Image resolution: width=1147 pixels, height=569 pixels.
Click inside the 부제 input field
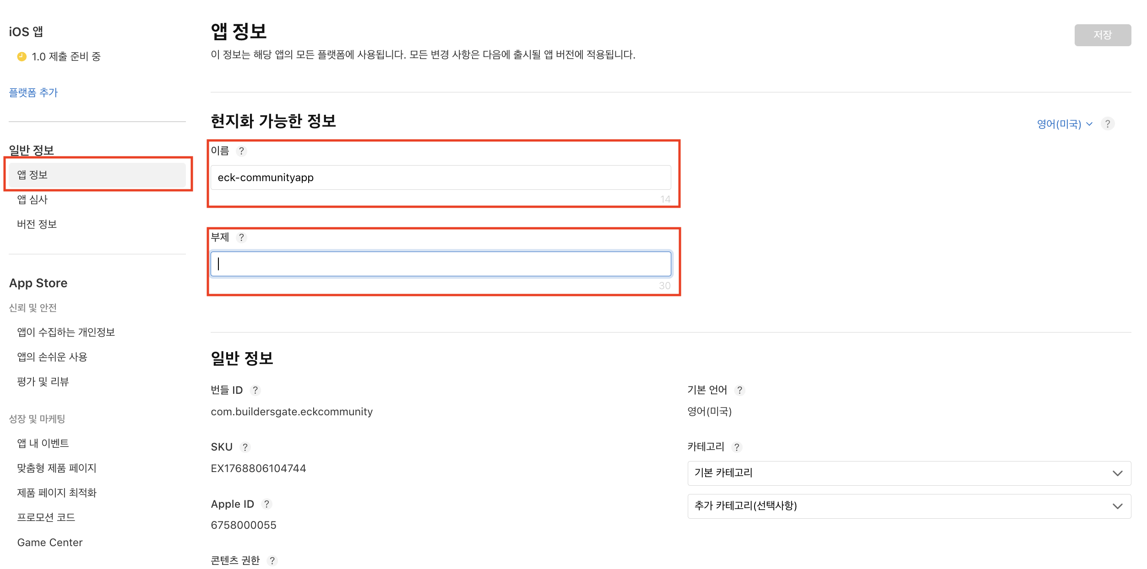440,263
